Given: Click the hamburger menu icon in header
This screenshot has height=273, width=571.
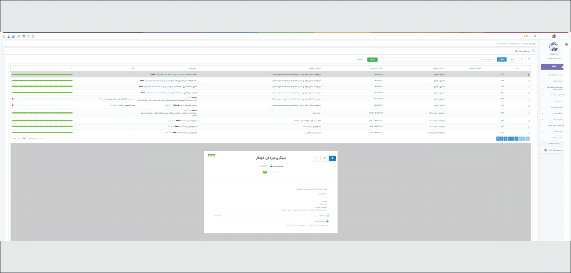Looking at the screenshot, I should (x=535, y=36).
